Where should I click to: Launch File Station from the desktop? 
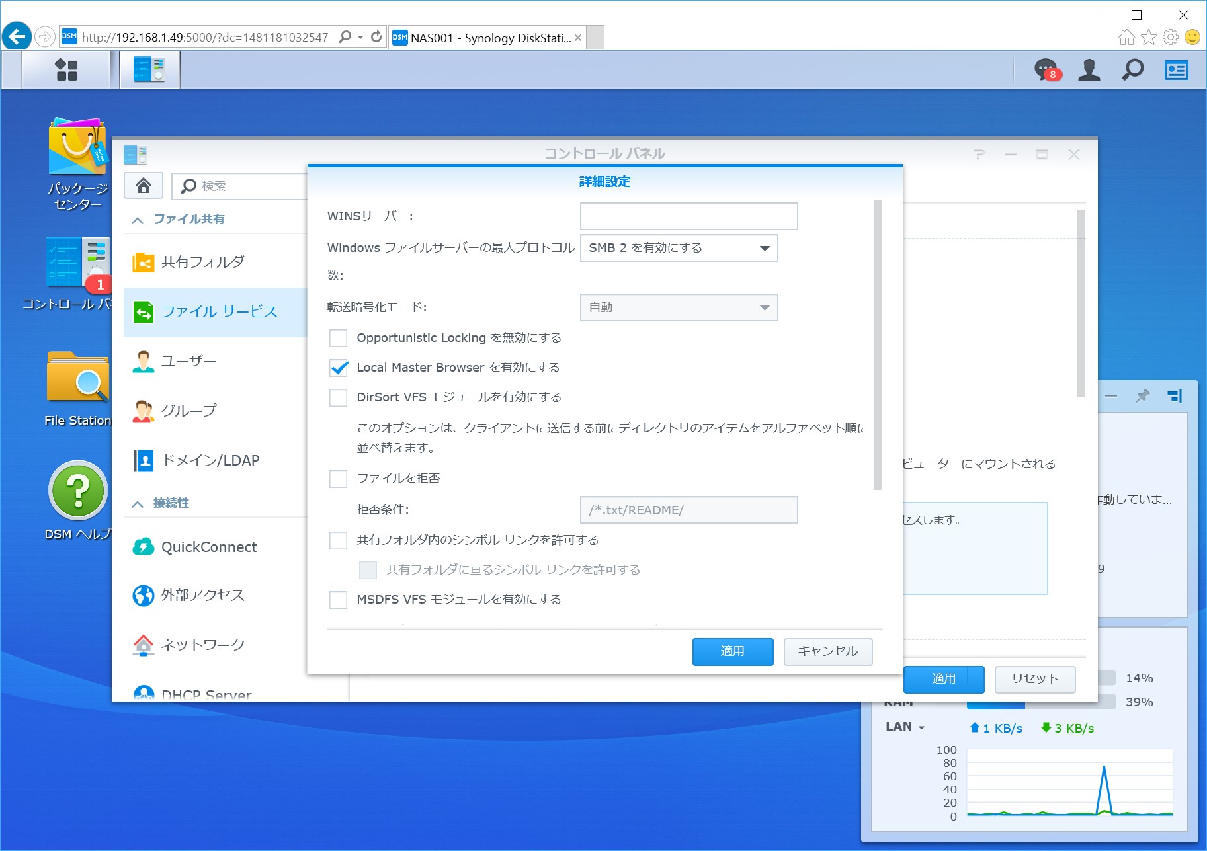(x=77, y=380)
